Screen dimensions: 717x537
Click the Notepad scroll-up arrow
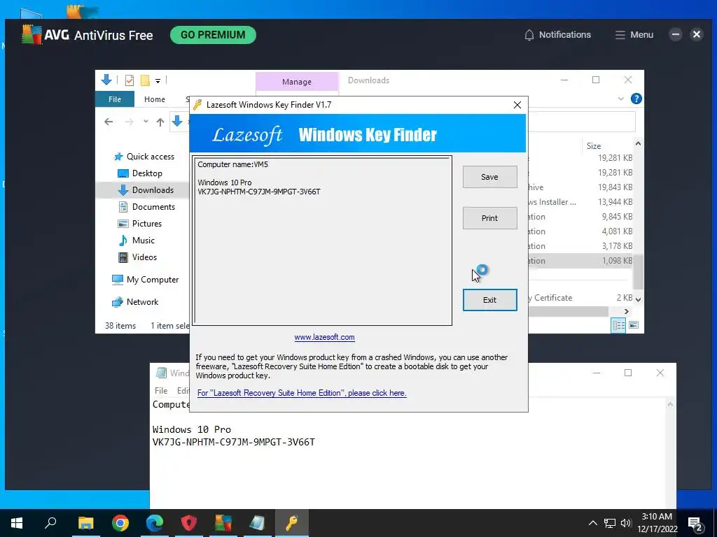[670, 405]
